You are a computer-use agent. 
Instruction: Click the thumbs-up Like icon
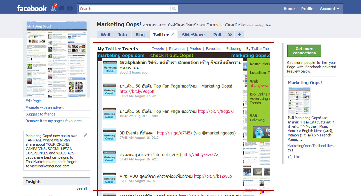[290, 157]
